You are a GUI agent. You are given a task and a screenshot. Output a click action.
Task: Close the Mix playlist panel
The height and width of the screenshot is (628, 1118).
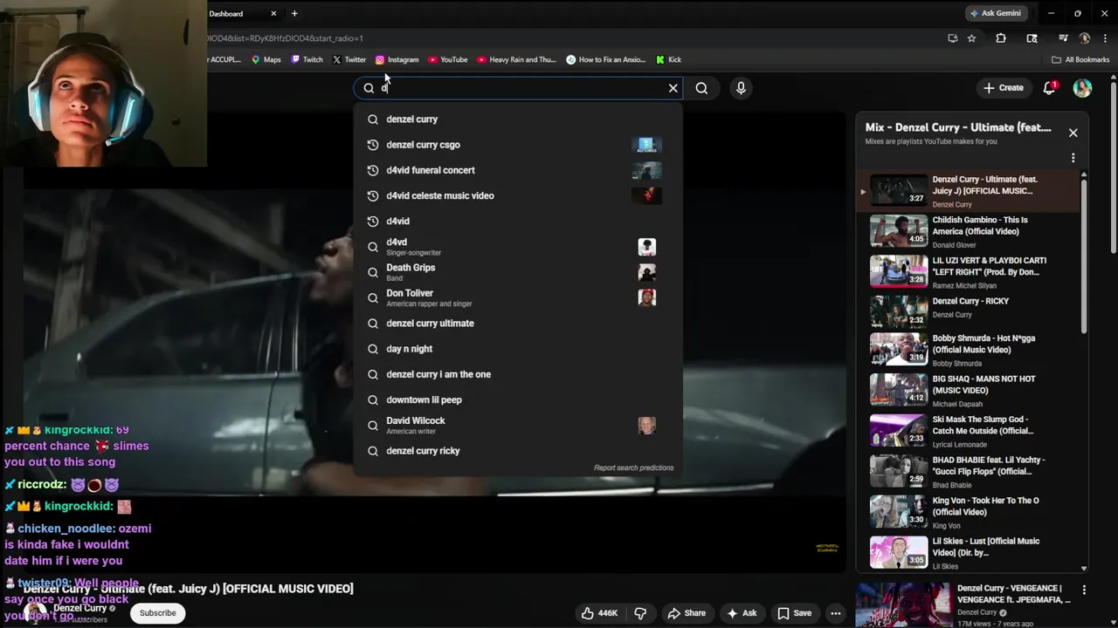[x=1073, y=133]
